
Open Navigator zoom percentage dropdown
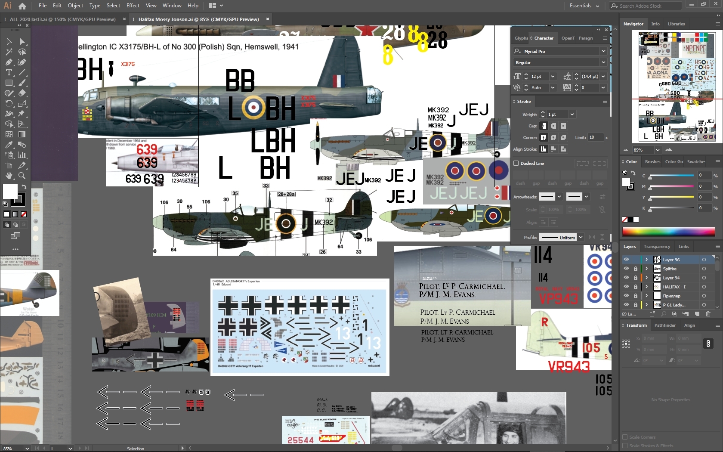pyautogui.click(x=657, y=150)
